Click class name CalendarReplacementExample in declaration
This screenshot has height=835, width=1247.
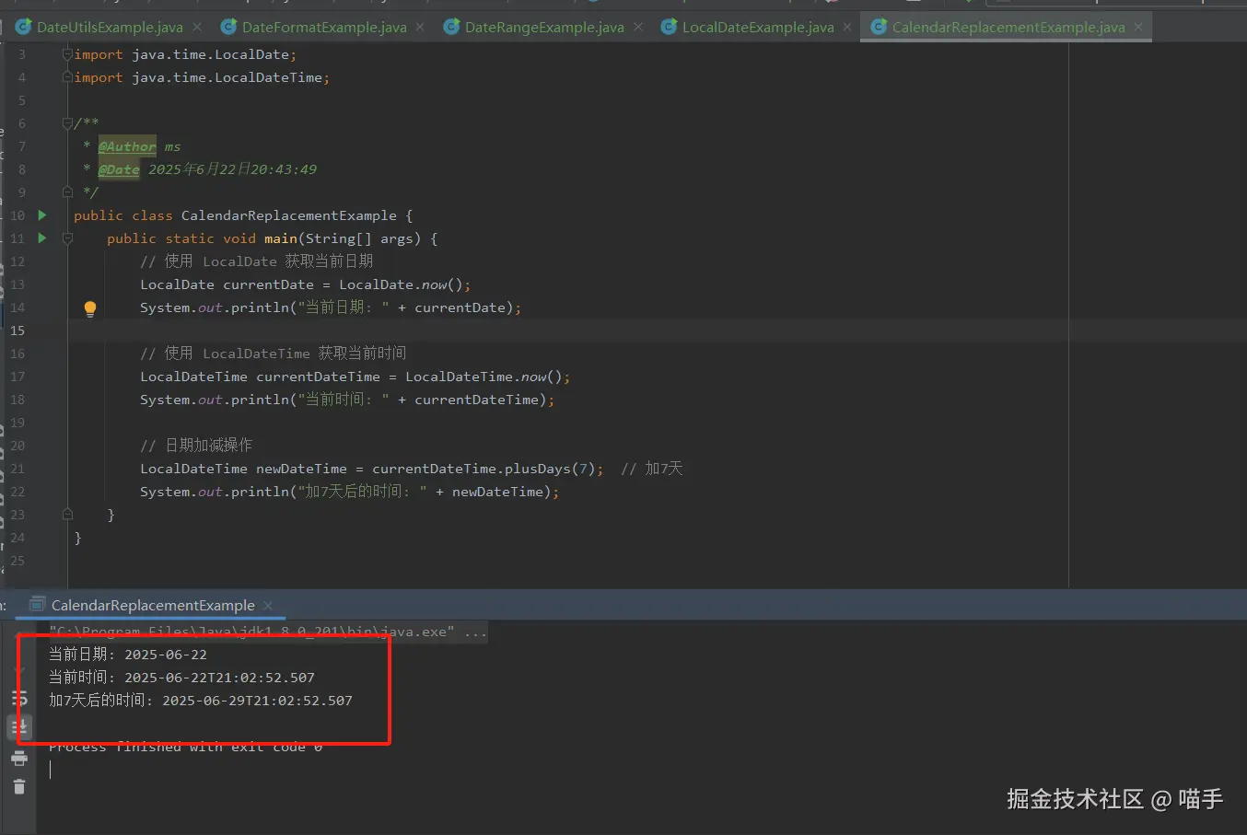tap(288, 215)
